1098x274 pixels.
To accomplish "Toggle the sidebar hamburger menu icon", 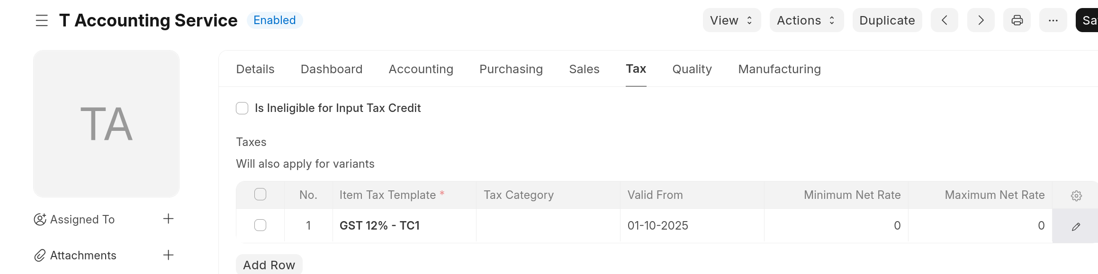I will [x=42, y=20].
